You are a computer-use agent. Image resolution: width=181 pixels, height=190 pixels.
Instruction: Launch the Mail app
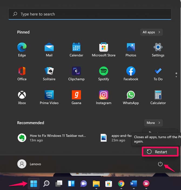(x=49, y=49)
